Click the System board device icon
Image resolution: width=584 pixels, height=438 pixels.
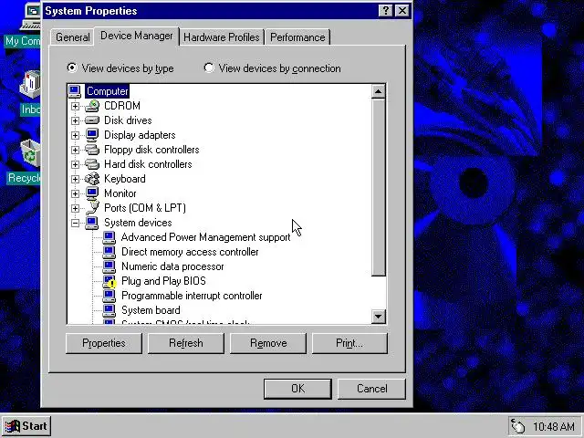coord(109,310)
